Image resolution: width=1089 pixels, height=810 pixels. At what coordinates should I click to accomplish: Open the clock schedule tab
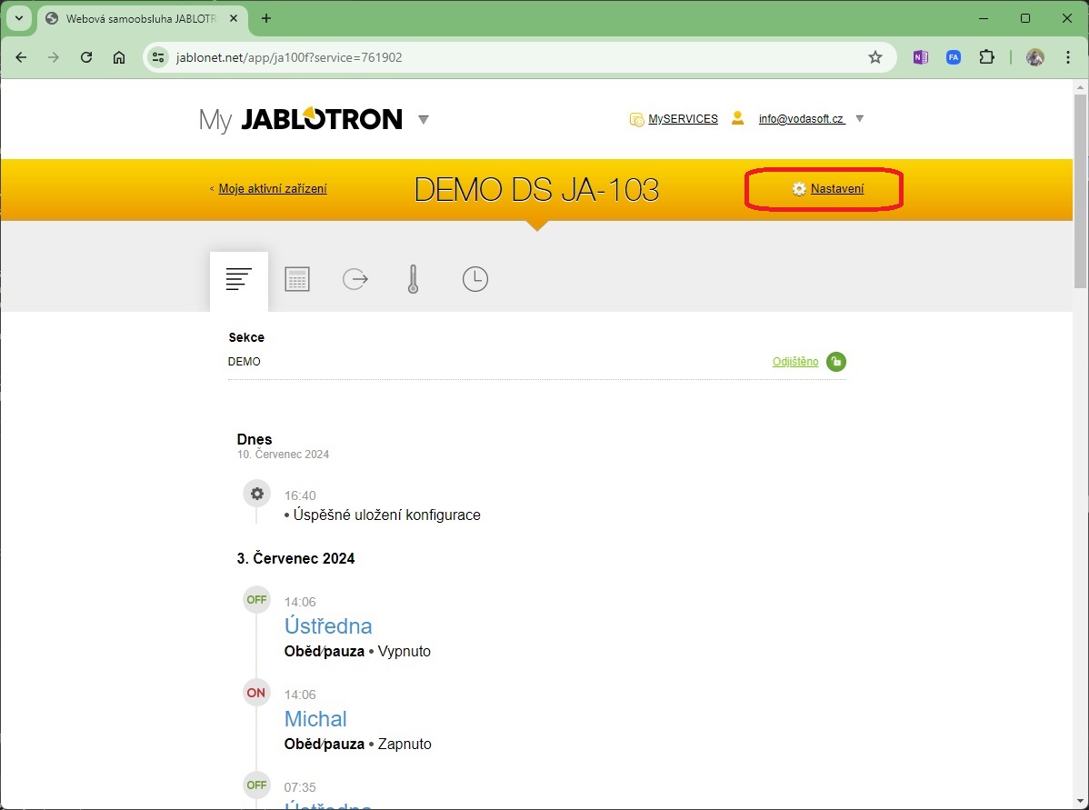475,280
